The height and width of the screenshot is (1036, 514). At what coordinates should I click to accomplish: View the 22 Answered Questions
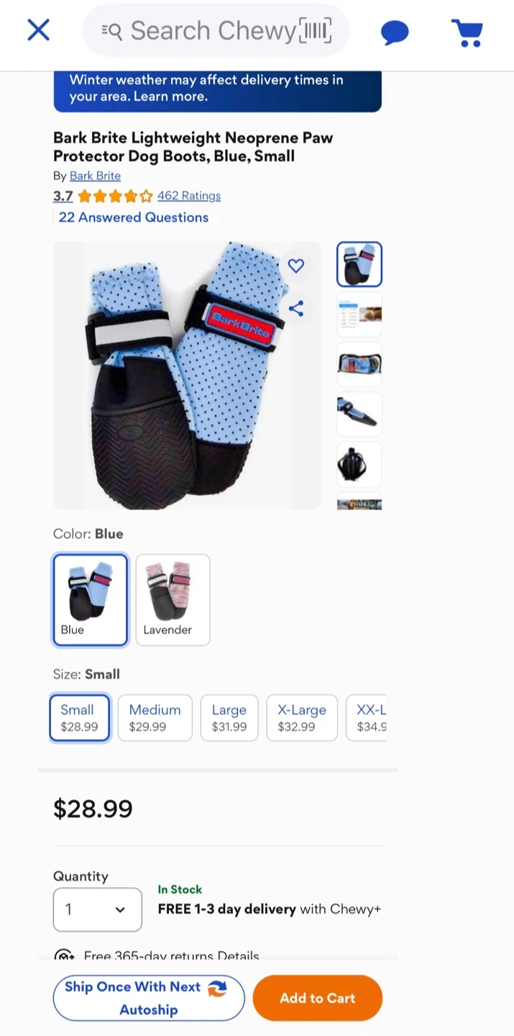(x=134, y=217)
